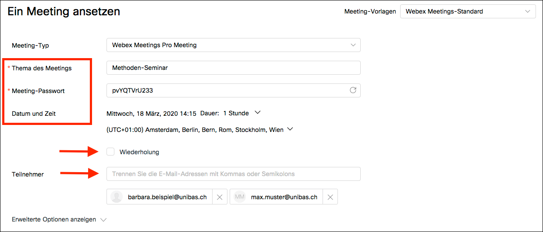Image resolution: width=543 pixels, height=232 pixels.
Task: Focus the Teilnehmer email address field
Action: 233,173
